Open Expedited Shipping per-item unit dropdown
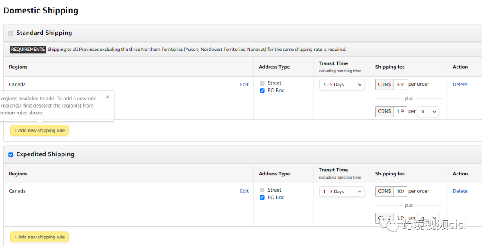 click(x=428, y=218)
